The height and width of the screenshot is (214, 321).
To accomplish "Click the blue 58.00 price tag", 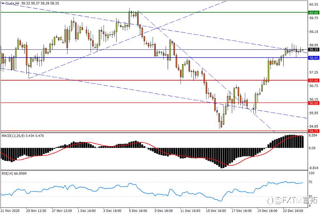I will 314,58.
